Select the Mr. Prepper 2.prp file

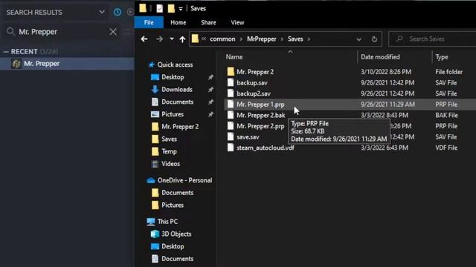pos(260,126)
